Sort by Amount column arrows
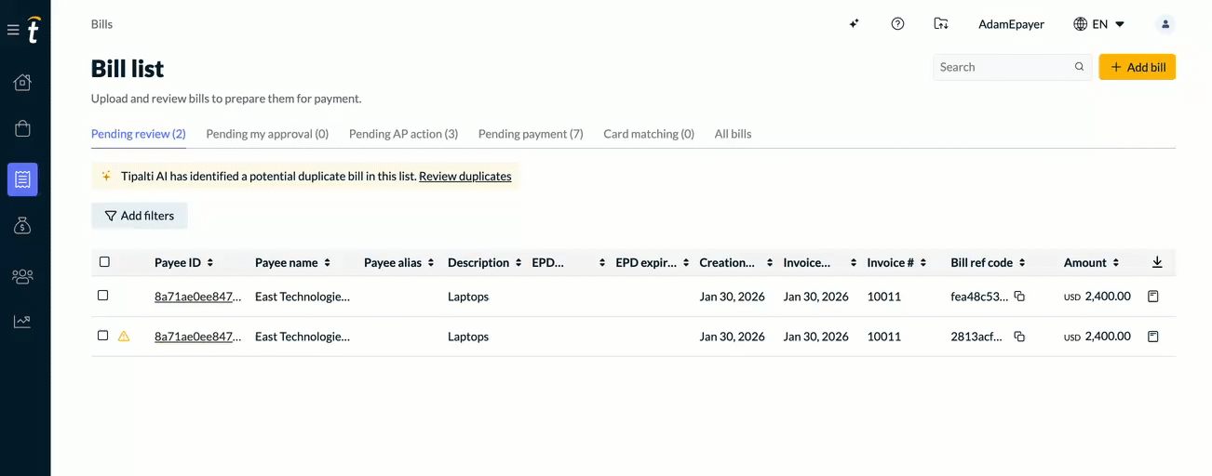The width and height of the screenshot is (1212, 476). click(1116, 263)
